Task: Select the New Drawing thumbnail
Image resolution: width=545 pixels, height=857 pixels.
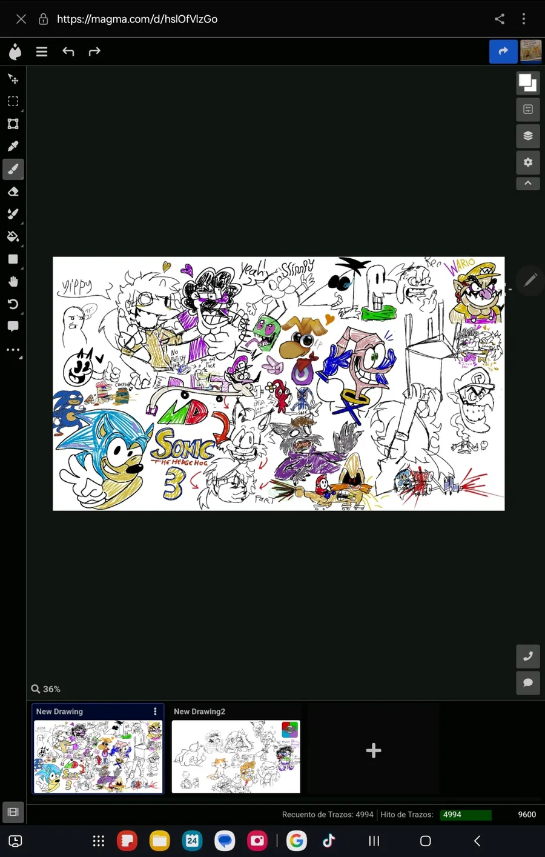Action: [98, 756]
